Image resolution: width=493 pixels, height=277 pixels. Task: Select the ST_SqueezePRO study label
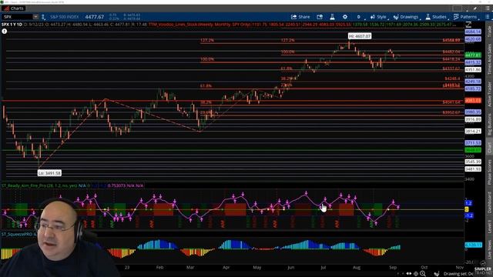coord(18,234)
